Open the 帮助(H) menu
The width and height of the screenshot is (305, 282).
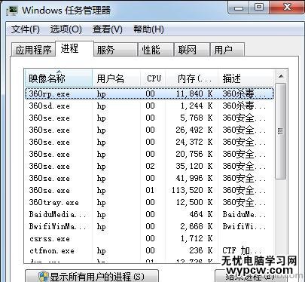point(148,29)
